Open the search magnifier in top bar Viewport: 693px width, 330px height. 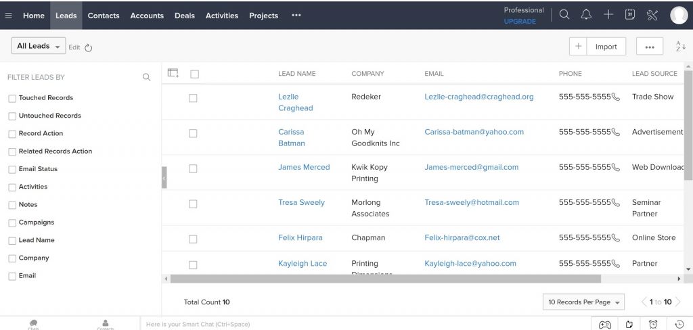pyautogui.click(x=564, y=15)
